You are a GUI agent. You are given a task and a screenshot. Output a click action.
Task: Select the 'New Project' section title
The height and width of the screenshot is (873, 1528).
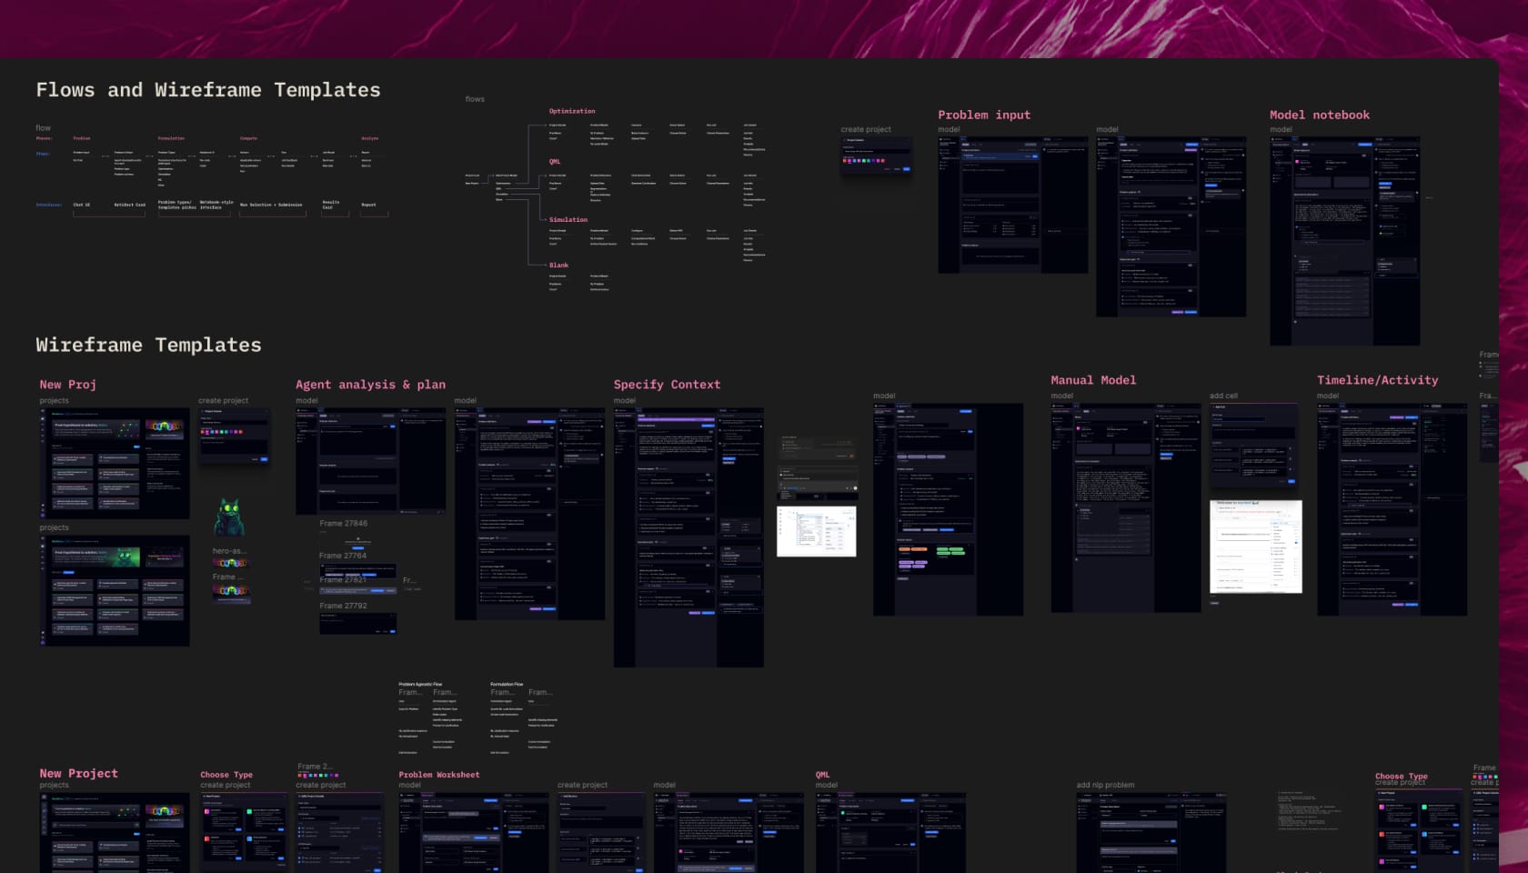pos(78,774)
